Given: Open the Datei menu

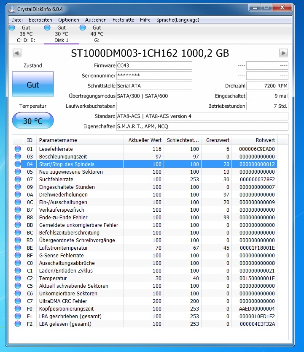Looking at the screenshot, I should [x=17, y=20].
